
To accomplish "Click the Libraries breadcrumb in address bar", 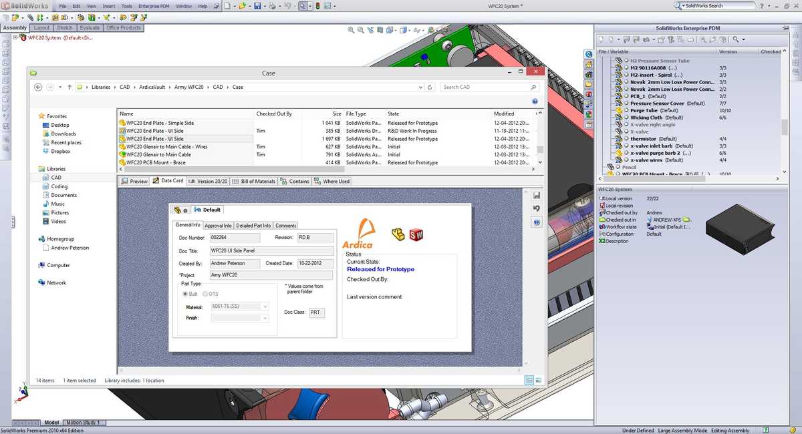I will (x=101, y=87).
